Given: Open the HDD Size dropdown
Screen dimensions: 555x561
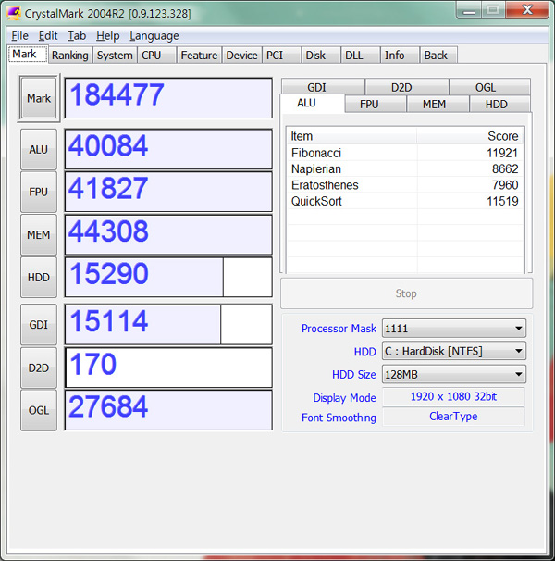Looking at the screenshot, I should [x=454, y=374].
